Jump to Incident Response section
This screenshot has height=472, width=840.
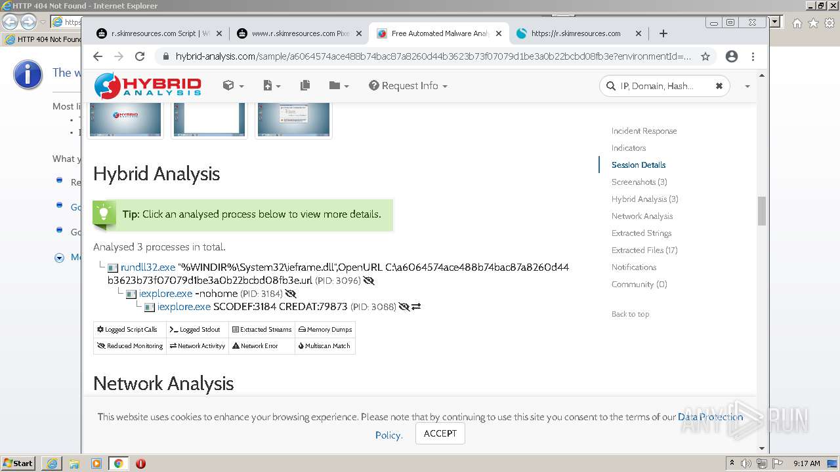644,131
